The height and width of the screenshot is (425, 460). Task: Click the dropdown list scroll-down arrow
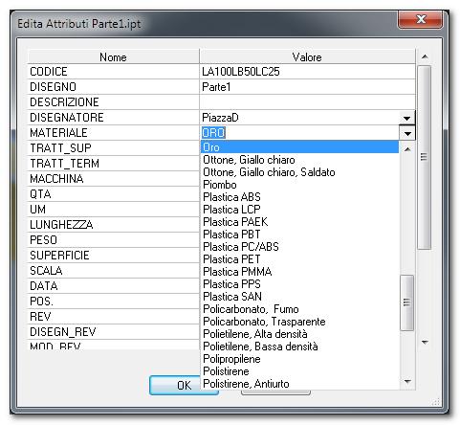click(407, 381)
